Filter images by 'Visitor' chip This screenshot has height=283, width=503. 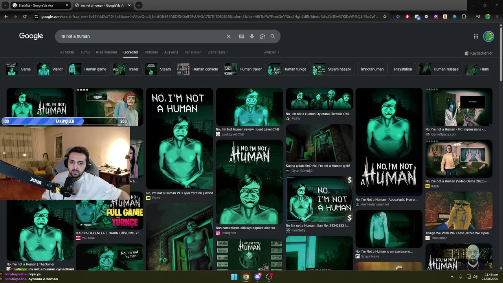pyautogui.click(x=51, y=69)
